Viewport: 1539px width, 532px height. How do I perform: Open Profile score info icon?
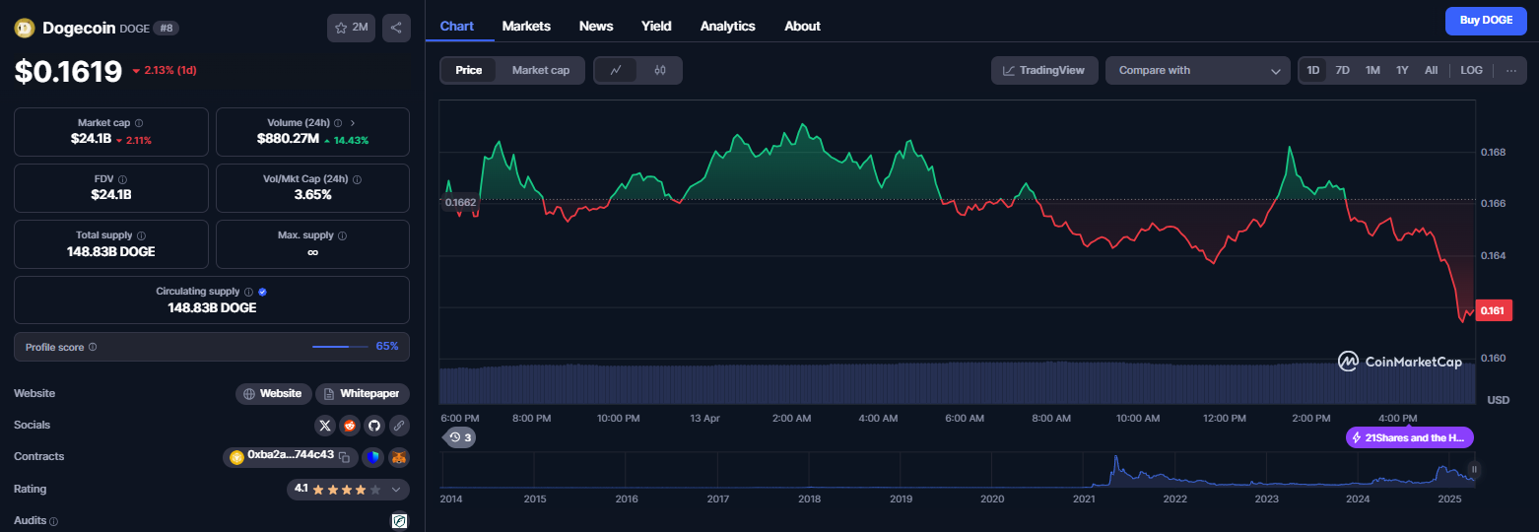pyautogui.click(x=93, y=348)
